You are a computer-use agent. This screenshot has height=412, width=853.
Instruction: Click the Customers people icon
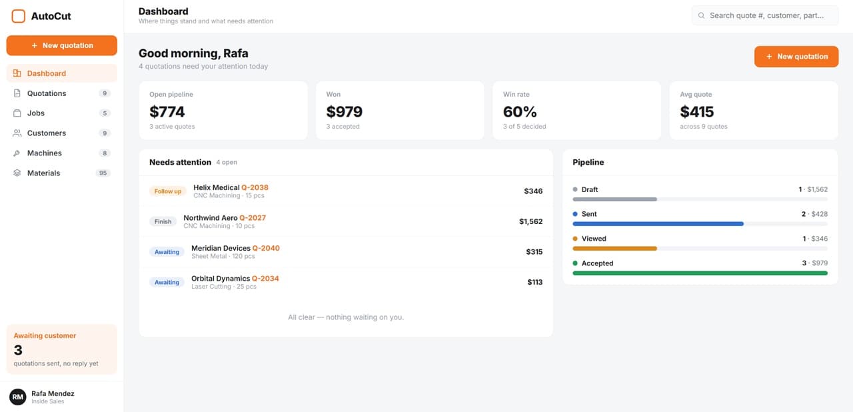[x=17, y=133]
